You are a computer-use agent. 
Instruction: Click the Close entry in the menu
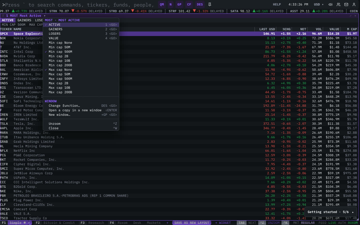(81, 128)
